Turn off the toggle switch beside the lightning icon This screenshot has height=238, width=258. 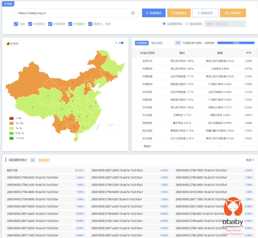[x=121, y=43]
